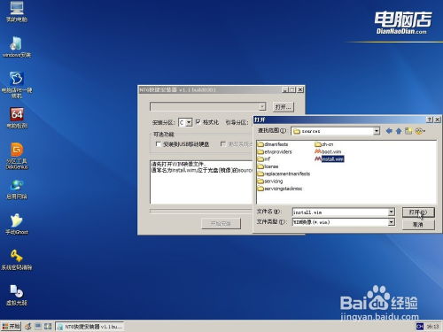Click the 取消 cancel button
This screenshot has height=332, width=443.
418,225
